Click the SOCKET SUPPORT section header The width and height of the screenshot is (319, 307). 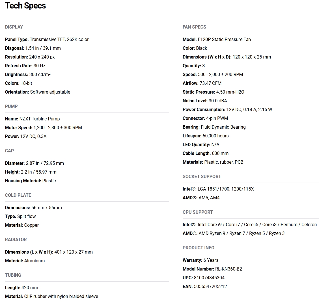click(x=202, y=176)
